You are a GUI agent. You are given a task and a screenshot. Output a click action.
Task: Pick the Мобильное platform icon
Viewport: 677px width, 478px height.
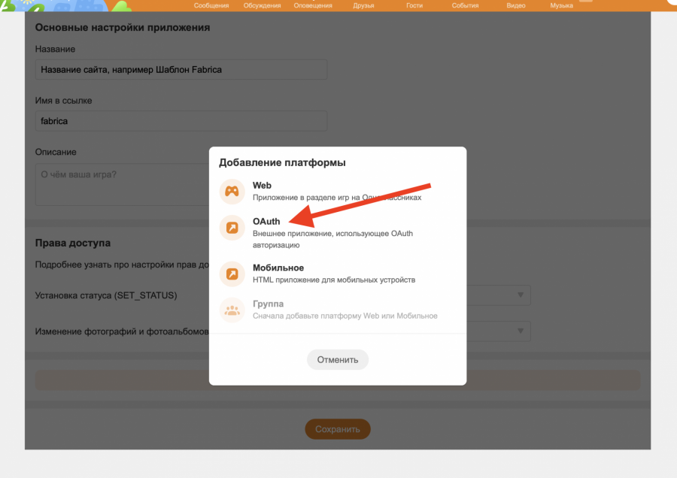tap(232, 274)
